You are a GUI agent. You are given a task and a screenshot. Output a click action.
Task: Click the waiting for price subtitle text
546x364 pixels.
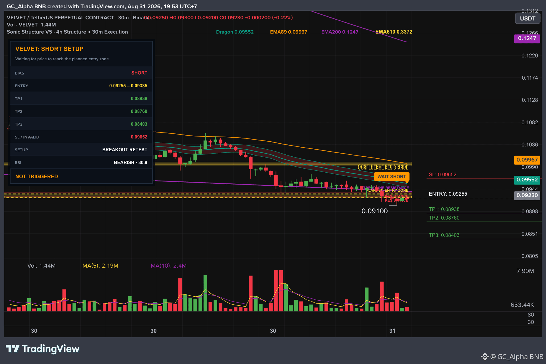[62, 59]
